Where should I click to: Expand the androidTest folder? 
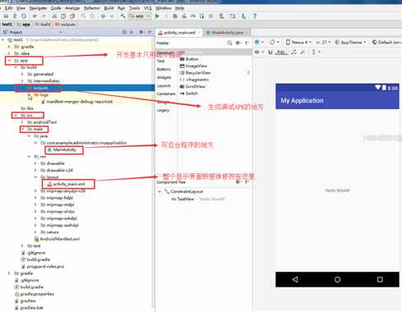tap(22, 122)
